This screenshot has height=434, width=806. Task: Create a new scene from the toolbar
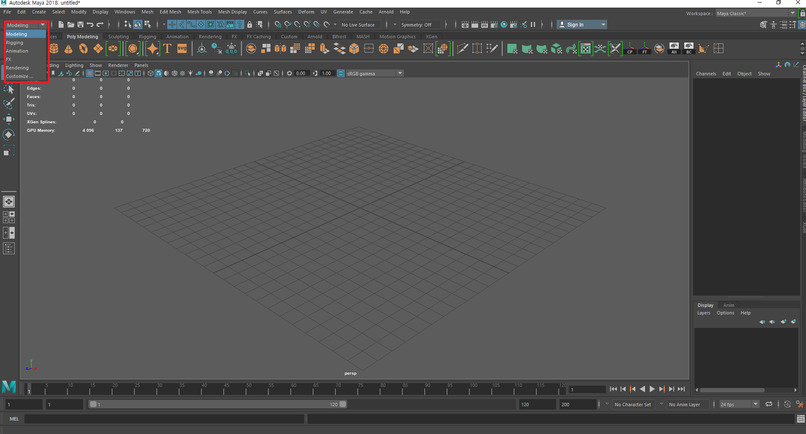coord(61,24)
